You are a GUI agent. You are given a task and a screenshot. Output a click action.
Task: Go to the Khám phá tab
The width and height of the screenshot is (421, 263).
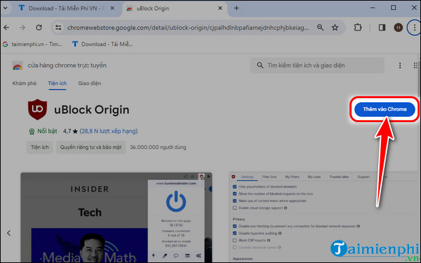24,83
